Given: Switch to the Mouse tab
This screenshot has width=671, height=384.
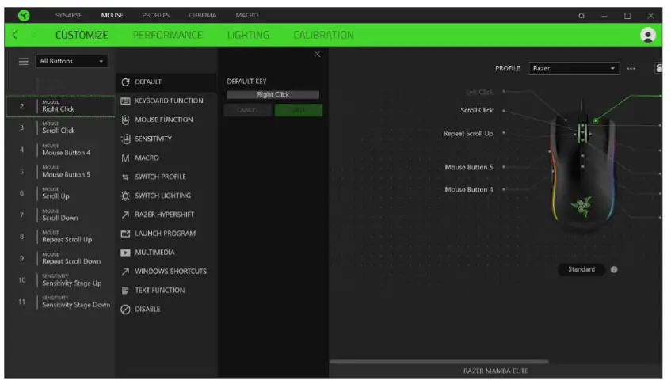Looking at the screenshot, I should [112, 15].
